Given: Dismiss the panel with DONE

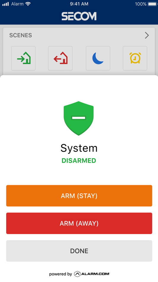Looking at the screenshot, I should [79, 251].
